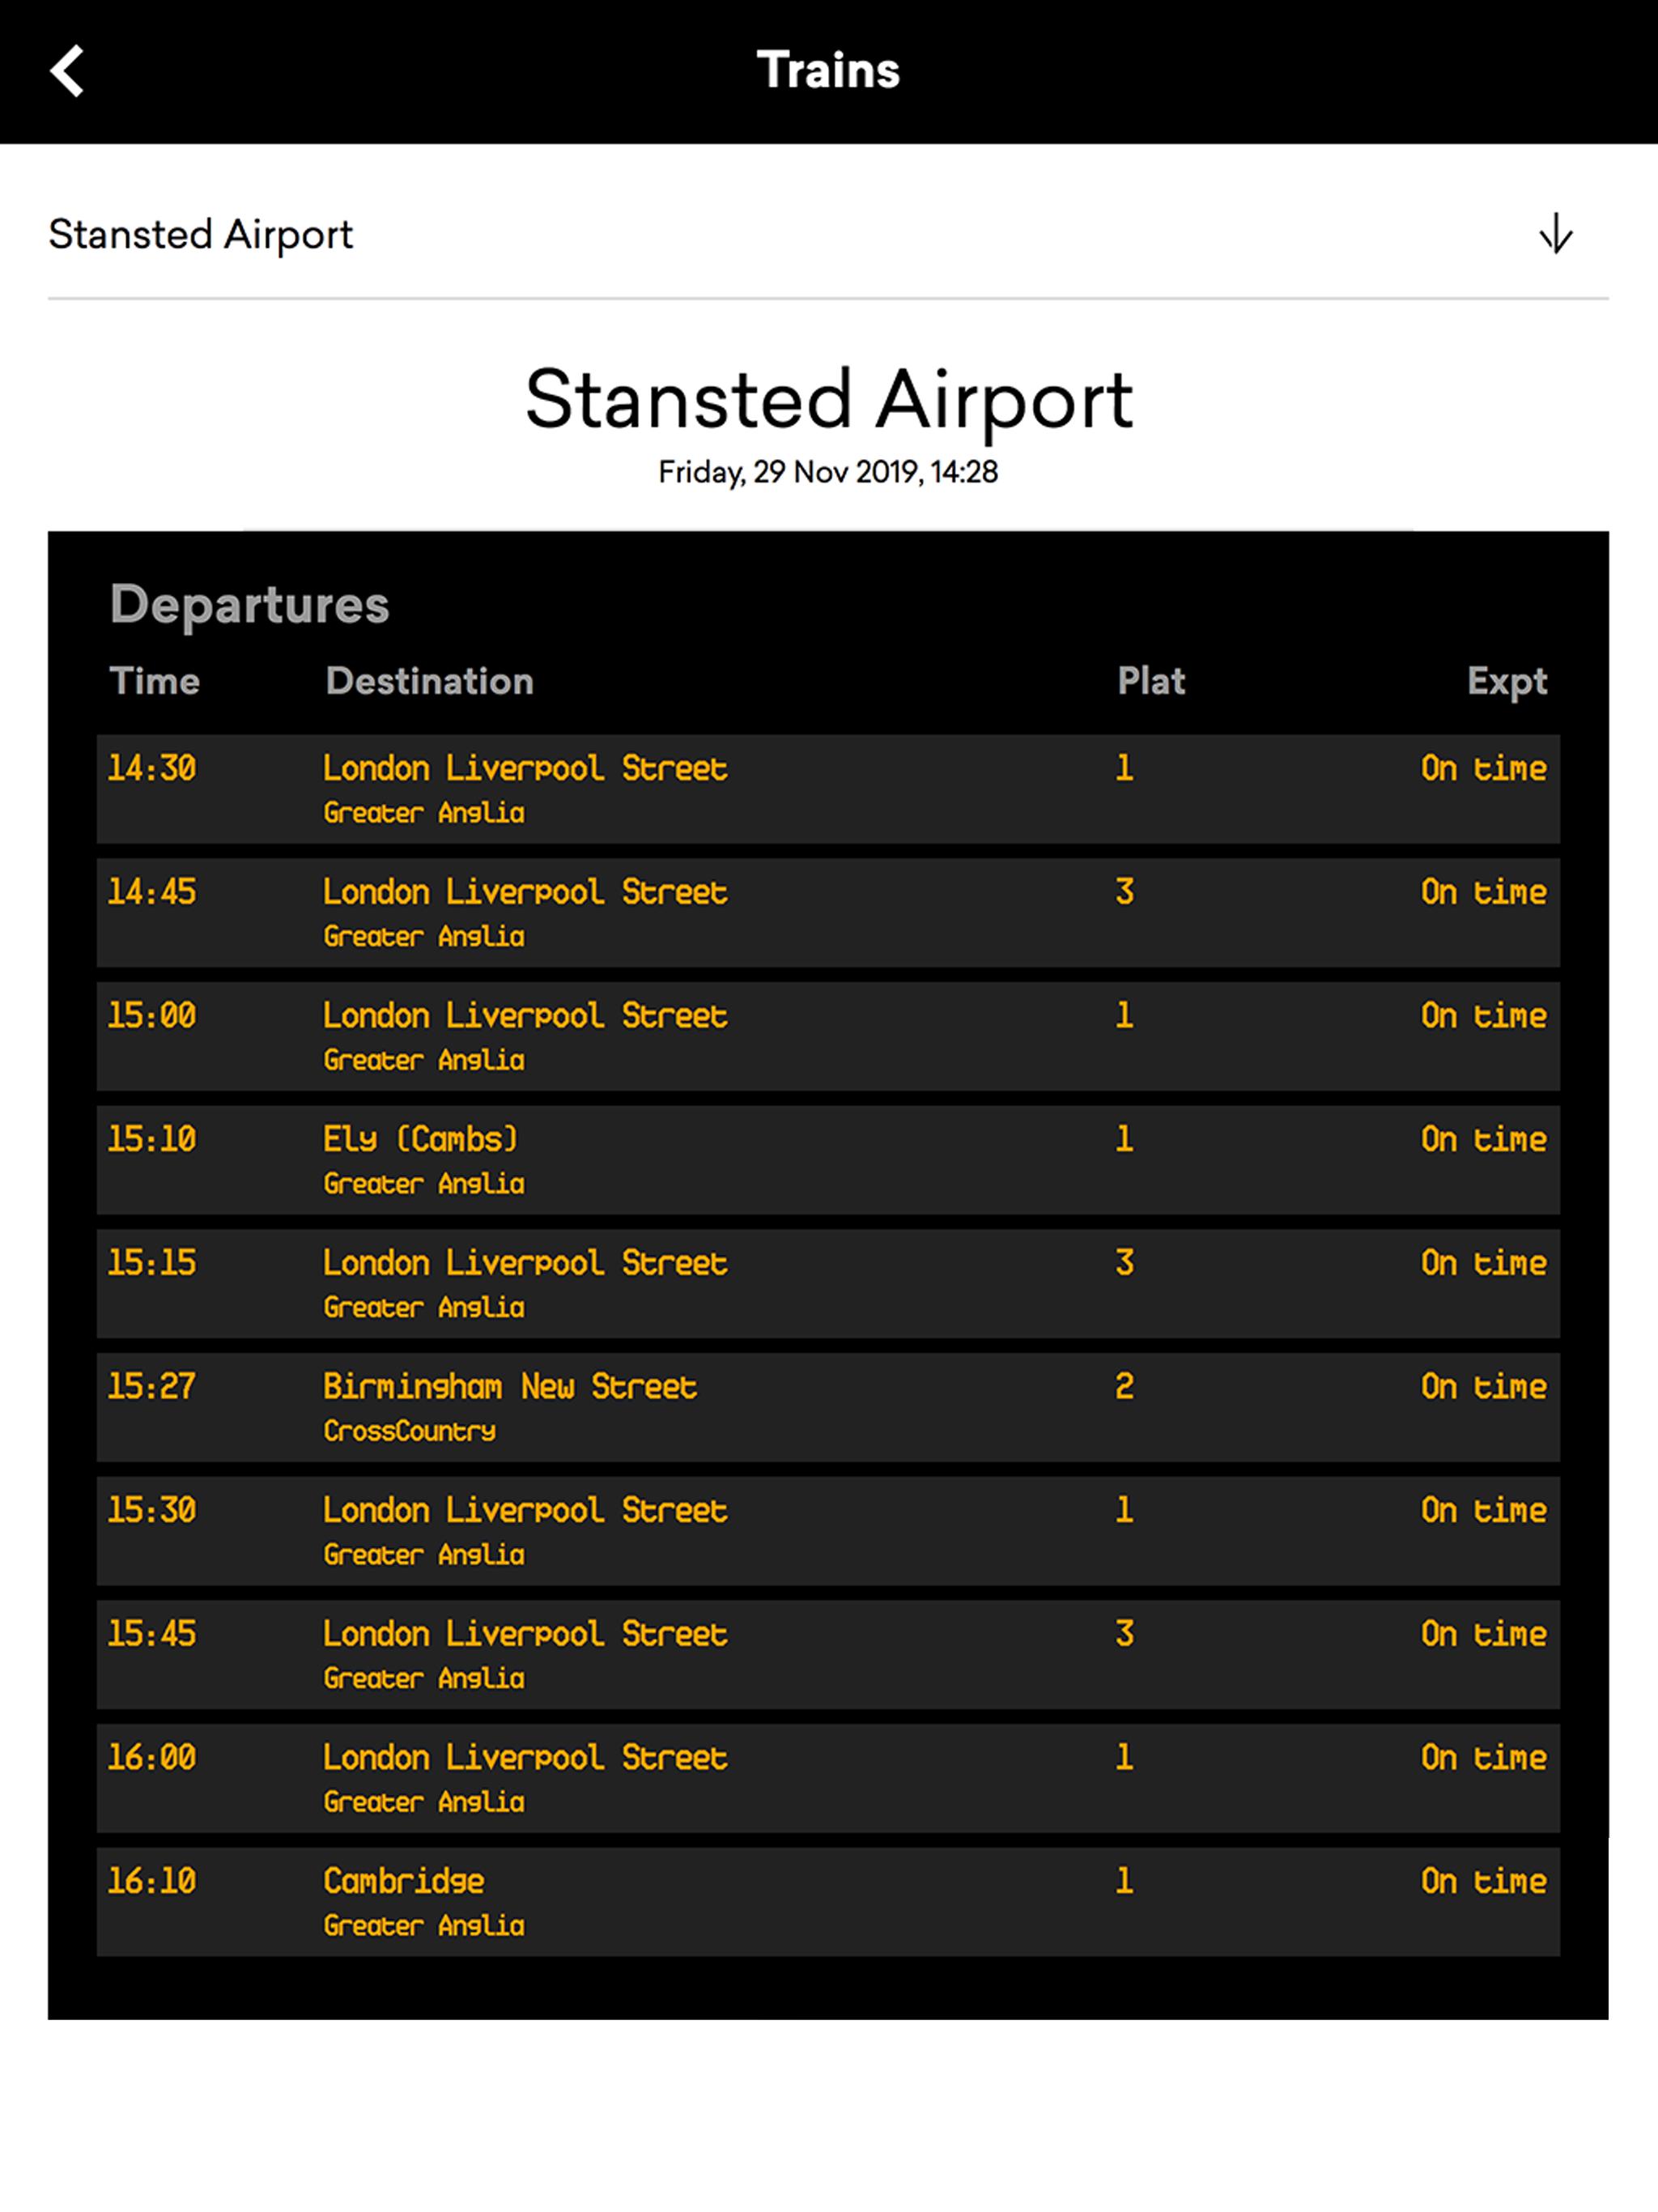
Task: Open station selector down arrow
Action: (1555, 234)
